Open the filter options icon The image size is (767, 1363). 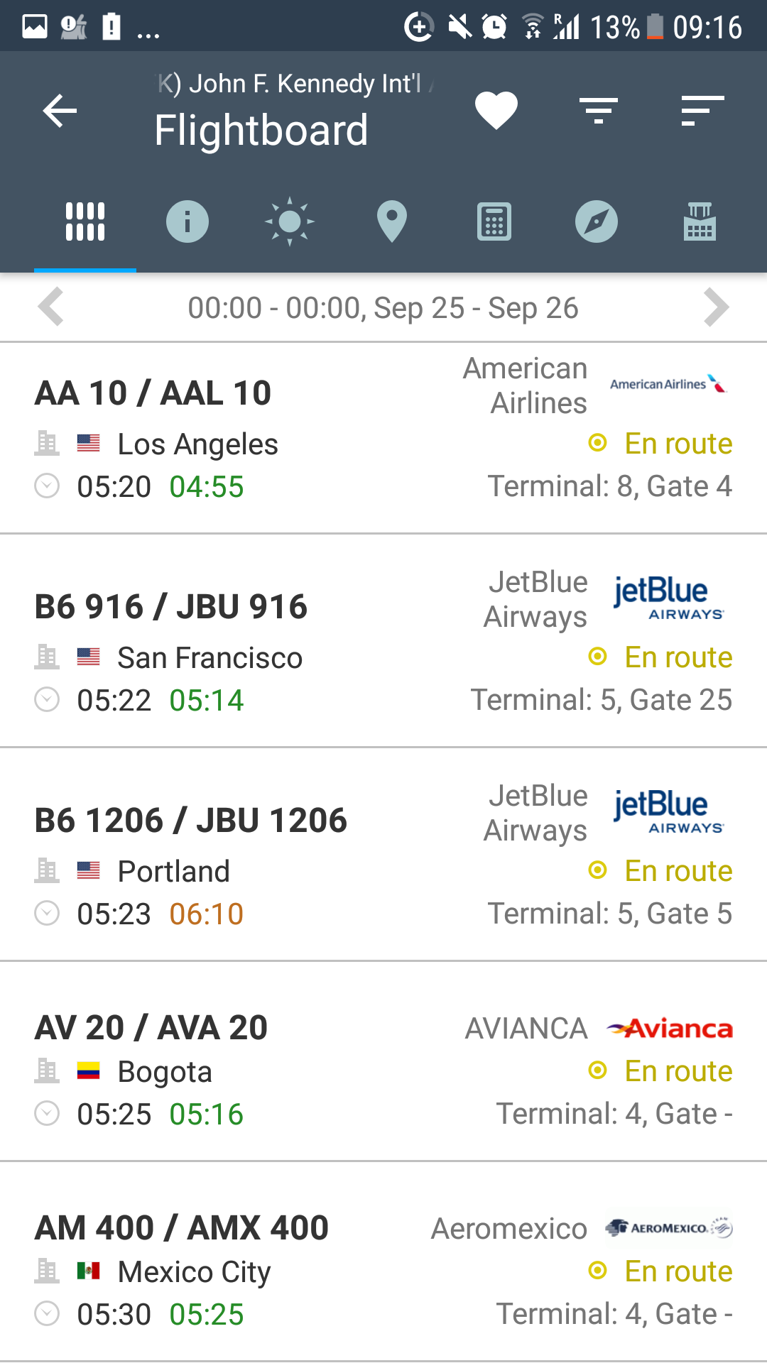[599, 111]
